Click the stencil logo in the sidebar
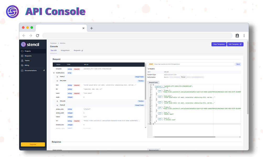263x157 pixels. [x=30, y=44]
